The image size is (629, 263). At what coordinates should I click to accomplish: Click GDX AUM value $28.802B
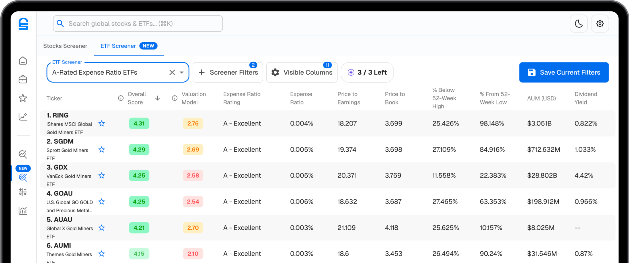pyautogui.click(x=542, y=176)
